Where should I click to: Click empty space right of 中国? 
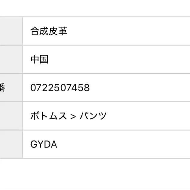point(120,60)
